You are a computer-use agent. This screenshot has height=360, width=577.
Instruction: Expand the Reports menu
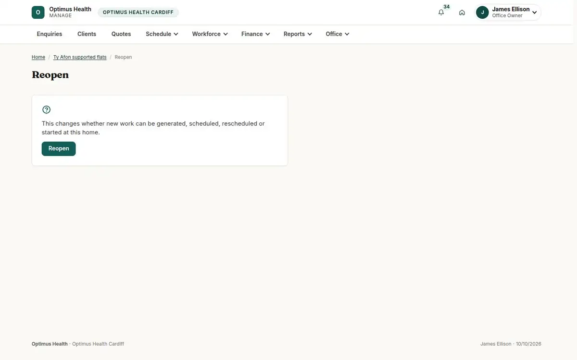tap(298, 34)
